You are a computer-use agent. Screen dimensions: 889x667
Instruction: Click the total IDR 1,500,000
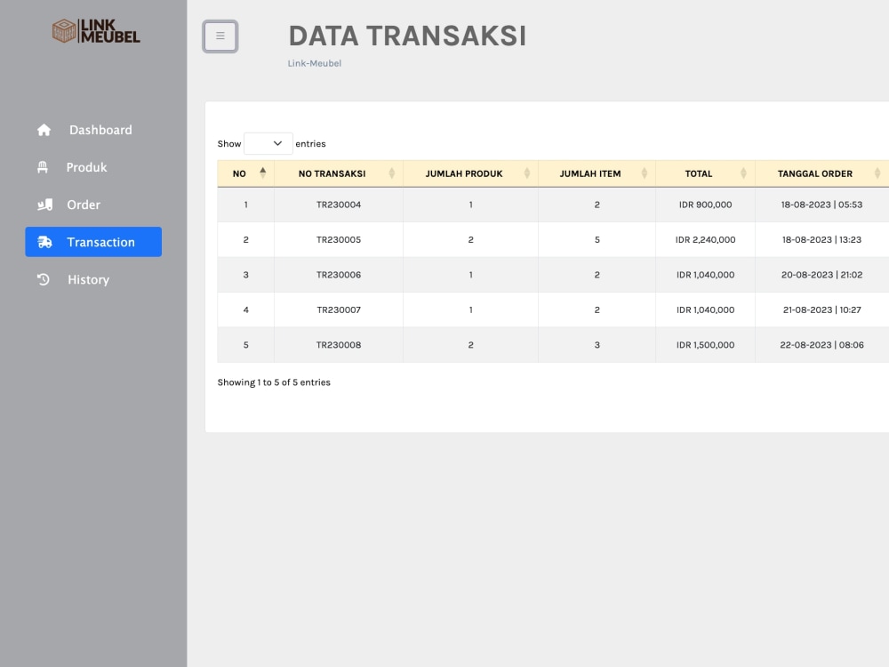(705, 345)
